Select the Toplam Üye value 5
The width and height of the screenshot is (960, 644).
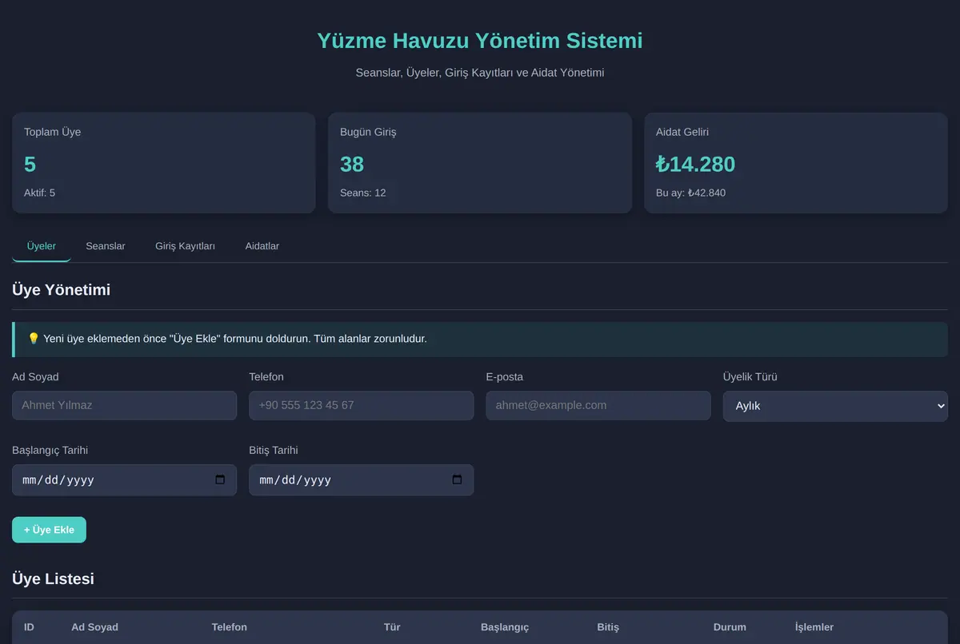tap(30, 165)
